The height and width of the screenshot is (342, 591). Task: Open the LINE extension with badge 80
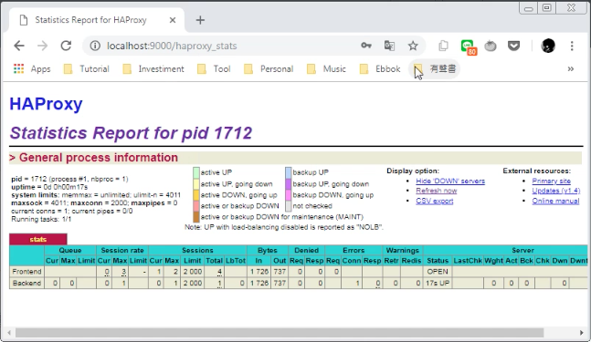[x=468, y=47]
